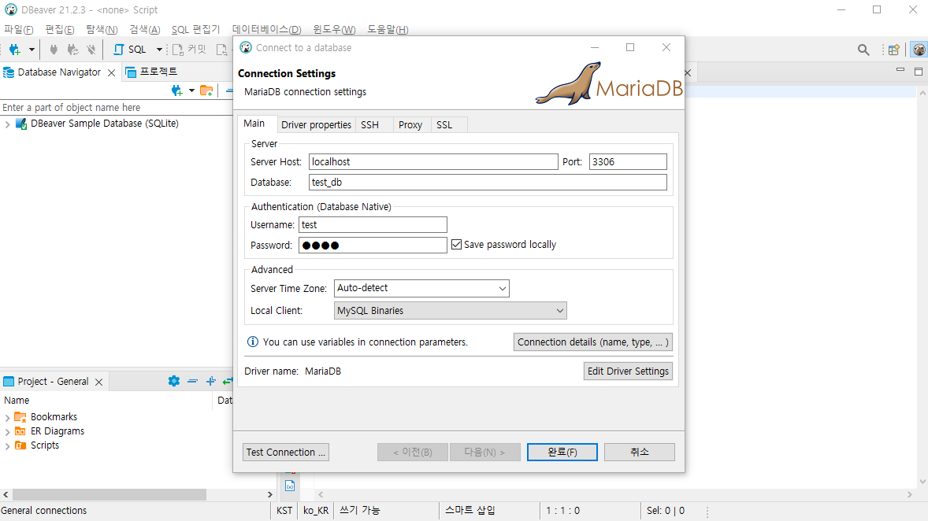Open the SQL editor toolbar button

click(130, 50)
